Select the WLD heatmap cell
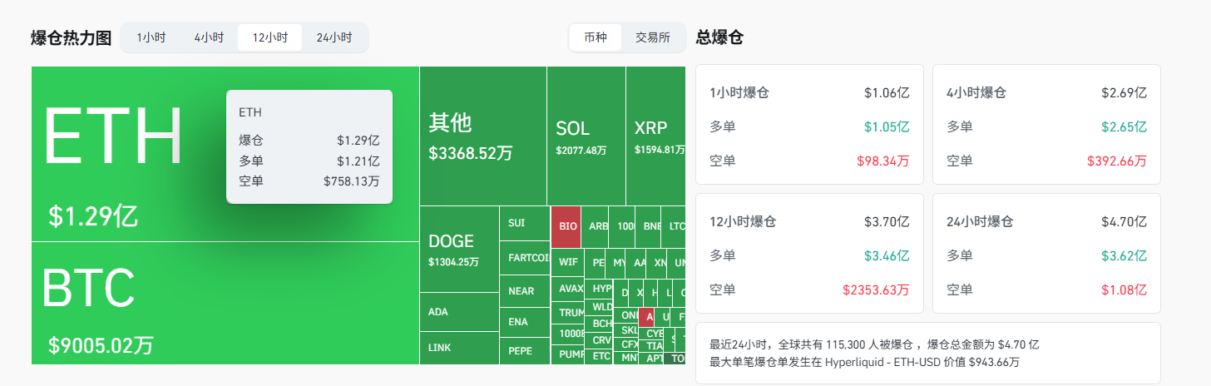The image size is (1211, 386). pyautogui.click(x=599, y=307)
